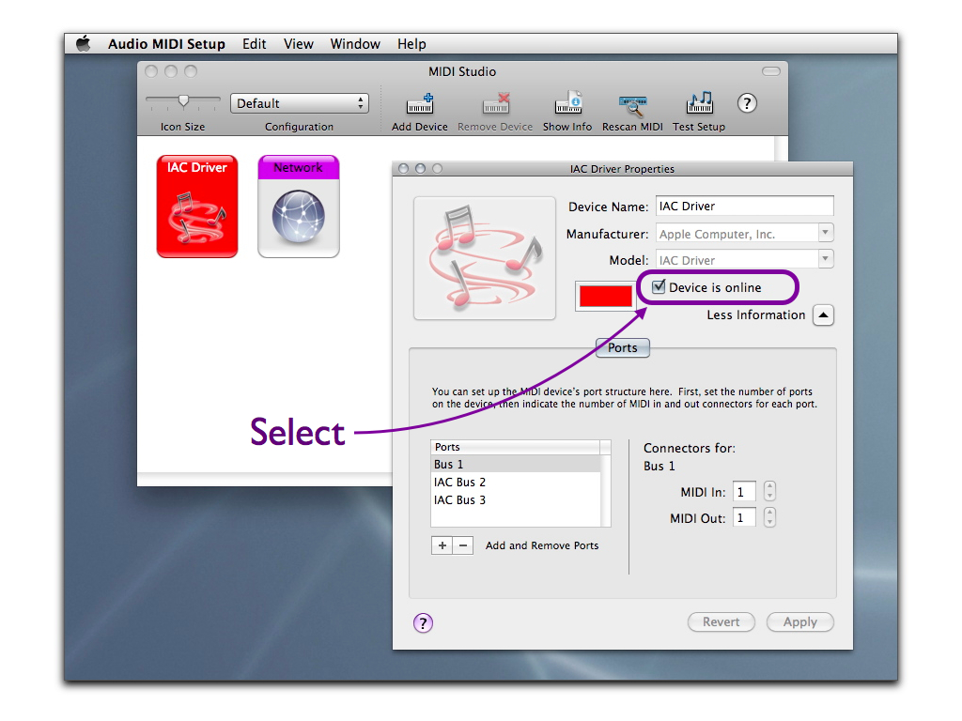Image resolution: width=962 pixels, height=721 pixels.
Task: Click the Revert button
Action: click(x=721, y=621)
